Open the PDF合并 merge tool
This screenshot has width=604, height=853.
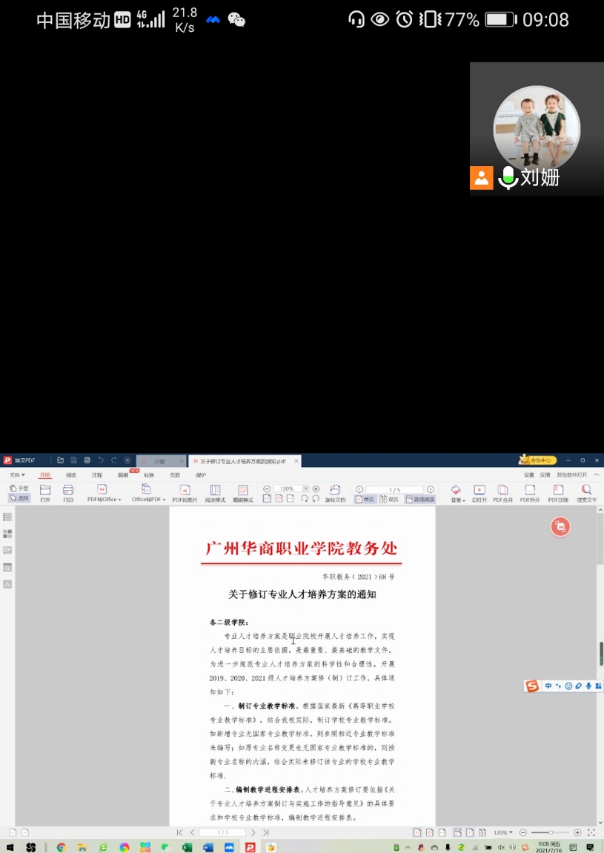pos(502,493)
